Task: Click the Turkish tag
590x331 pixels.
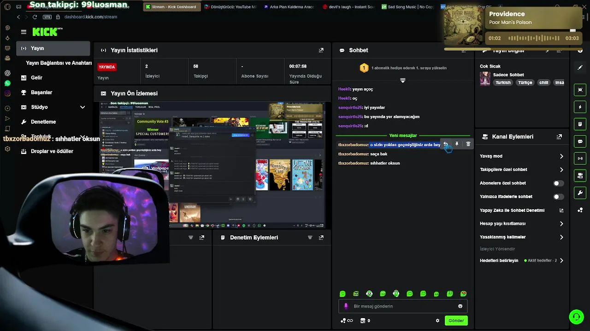Action: tap(503, 83)
